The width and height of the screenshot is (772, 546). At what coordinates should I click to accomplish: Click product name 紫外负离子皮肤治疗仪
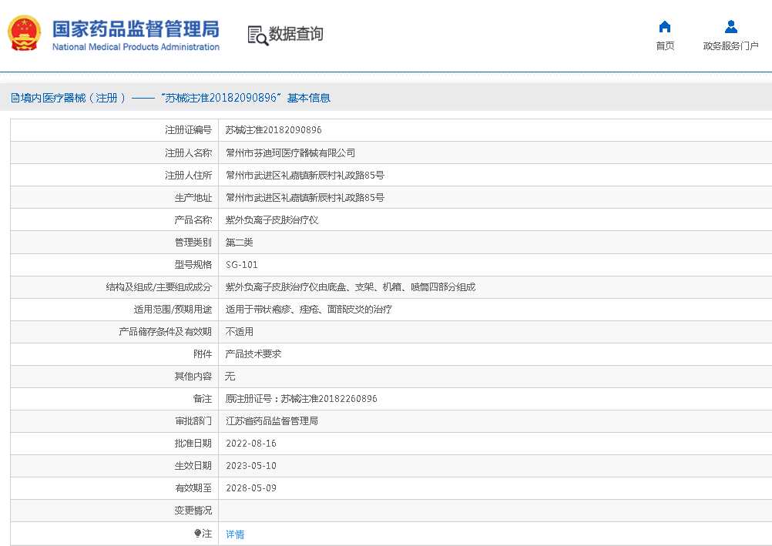[271, 219]
